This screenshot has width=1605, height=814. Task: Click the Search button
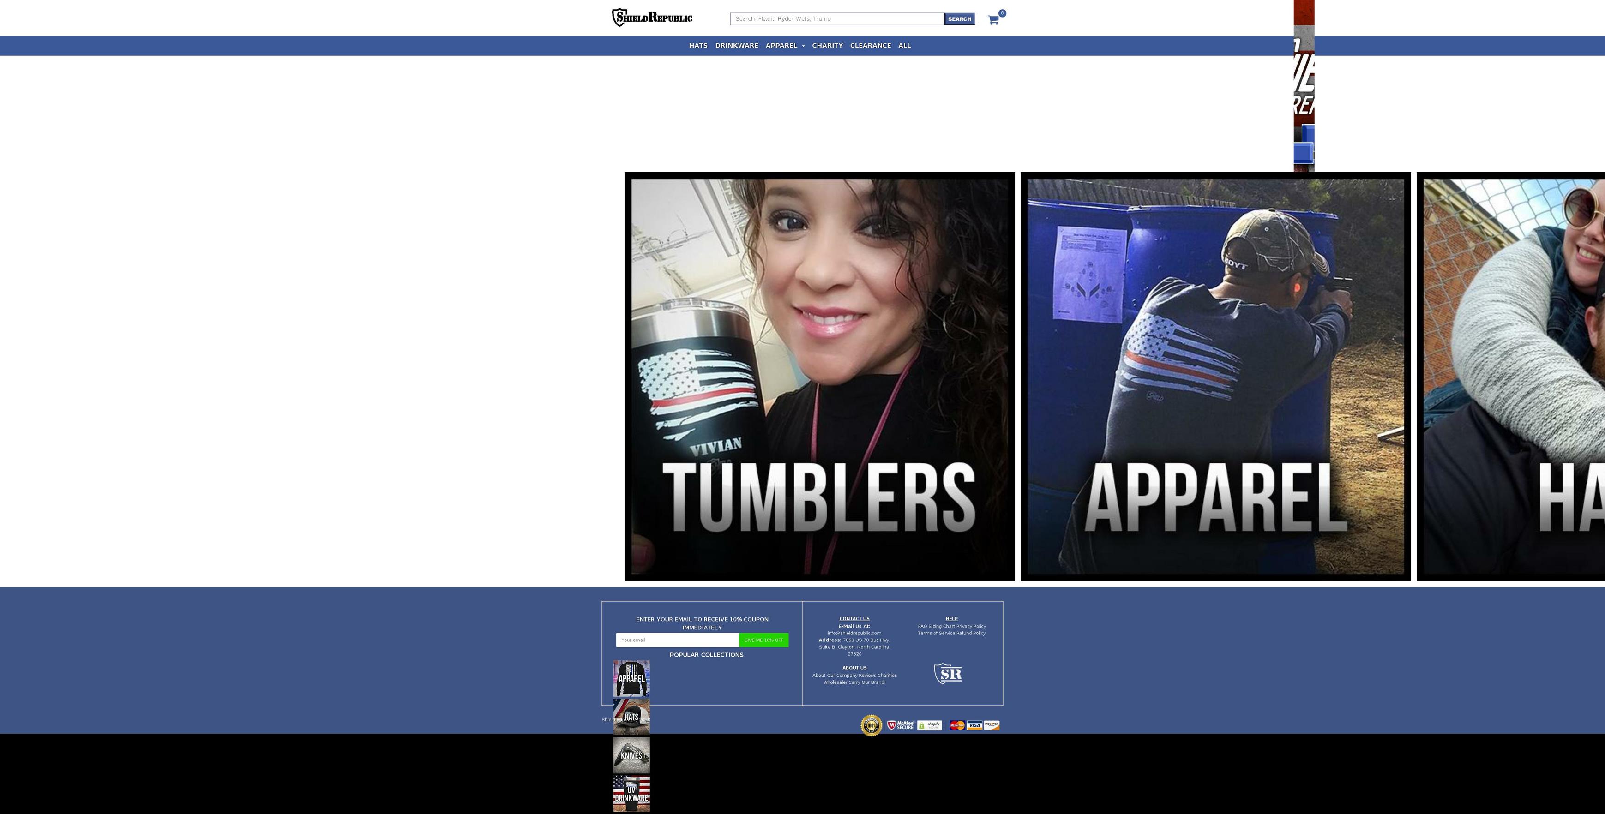960,19
